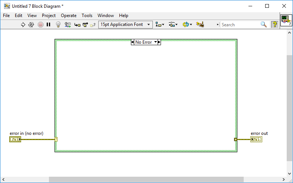The height and width of the screenshot is (183, 293).
Task: Open the Edit menu
Action: 19,16
